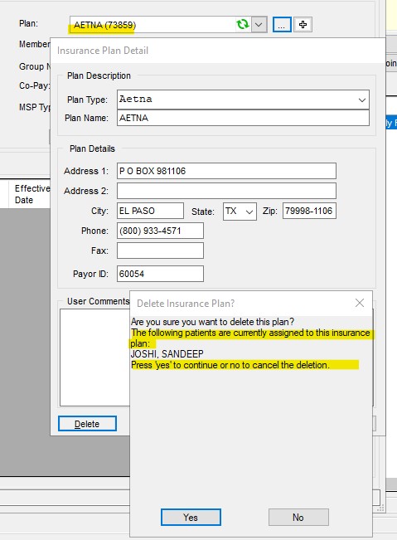Open the State dropdown set to TX
The width and height of the screenshot is (397, 540).
click(240, 212)
